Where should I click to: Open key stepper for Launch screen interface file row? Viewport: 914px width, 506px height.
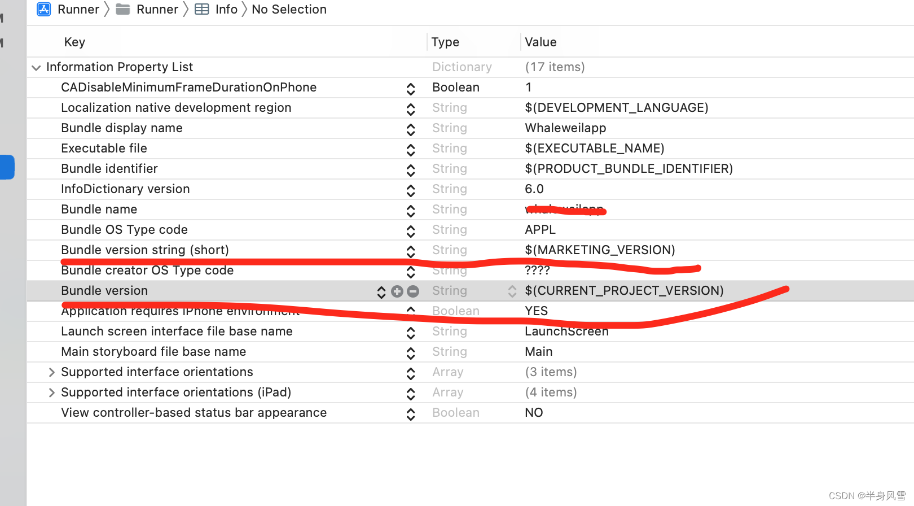pos(411,333)
